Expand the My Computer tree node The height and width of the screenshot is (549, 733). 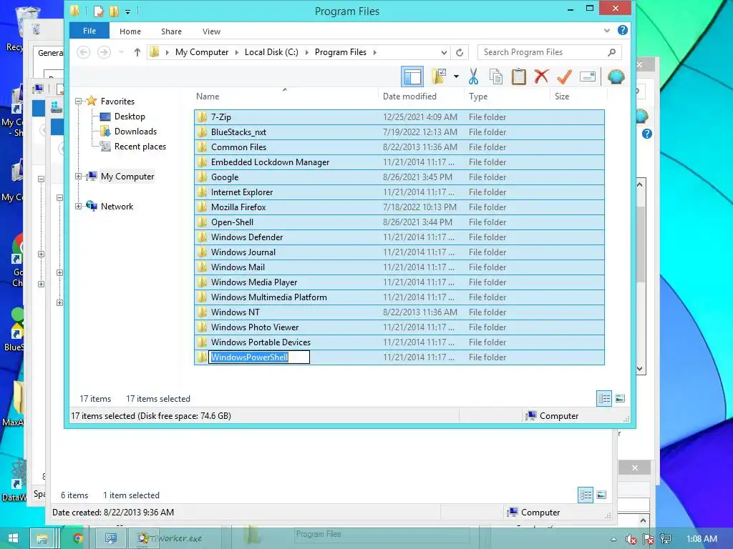click(x=78, y=176)
